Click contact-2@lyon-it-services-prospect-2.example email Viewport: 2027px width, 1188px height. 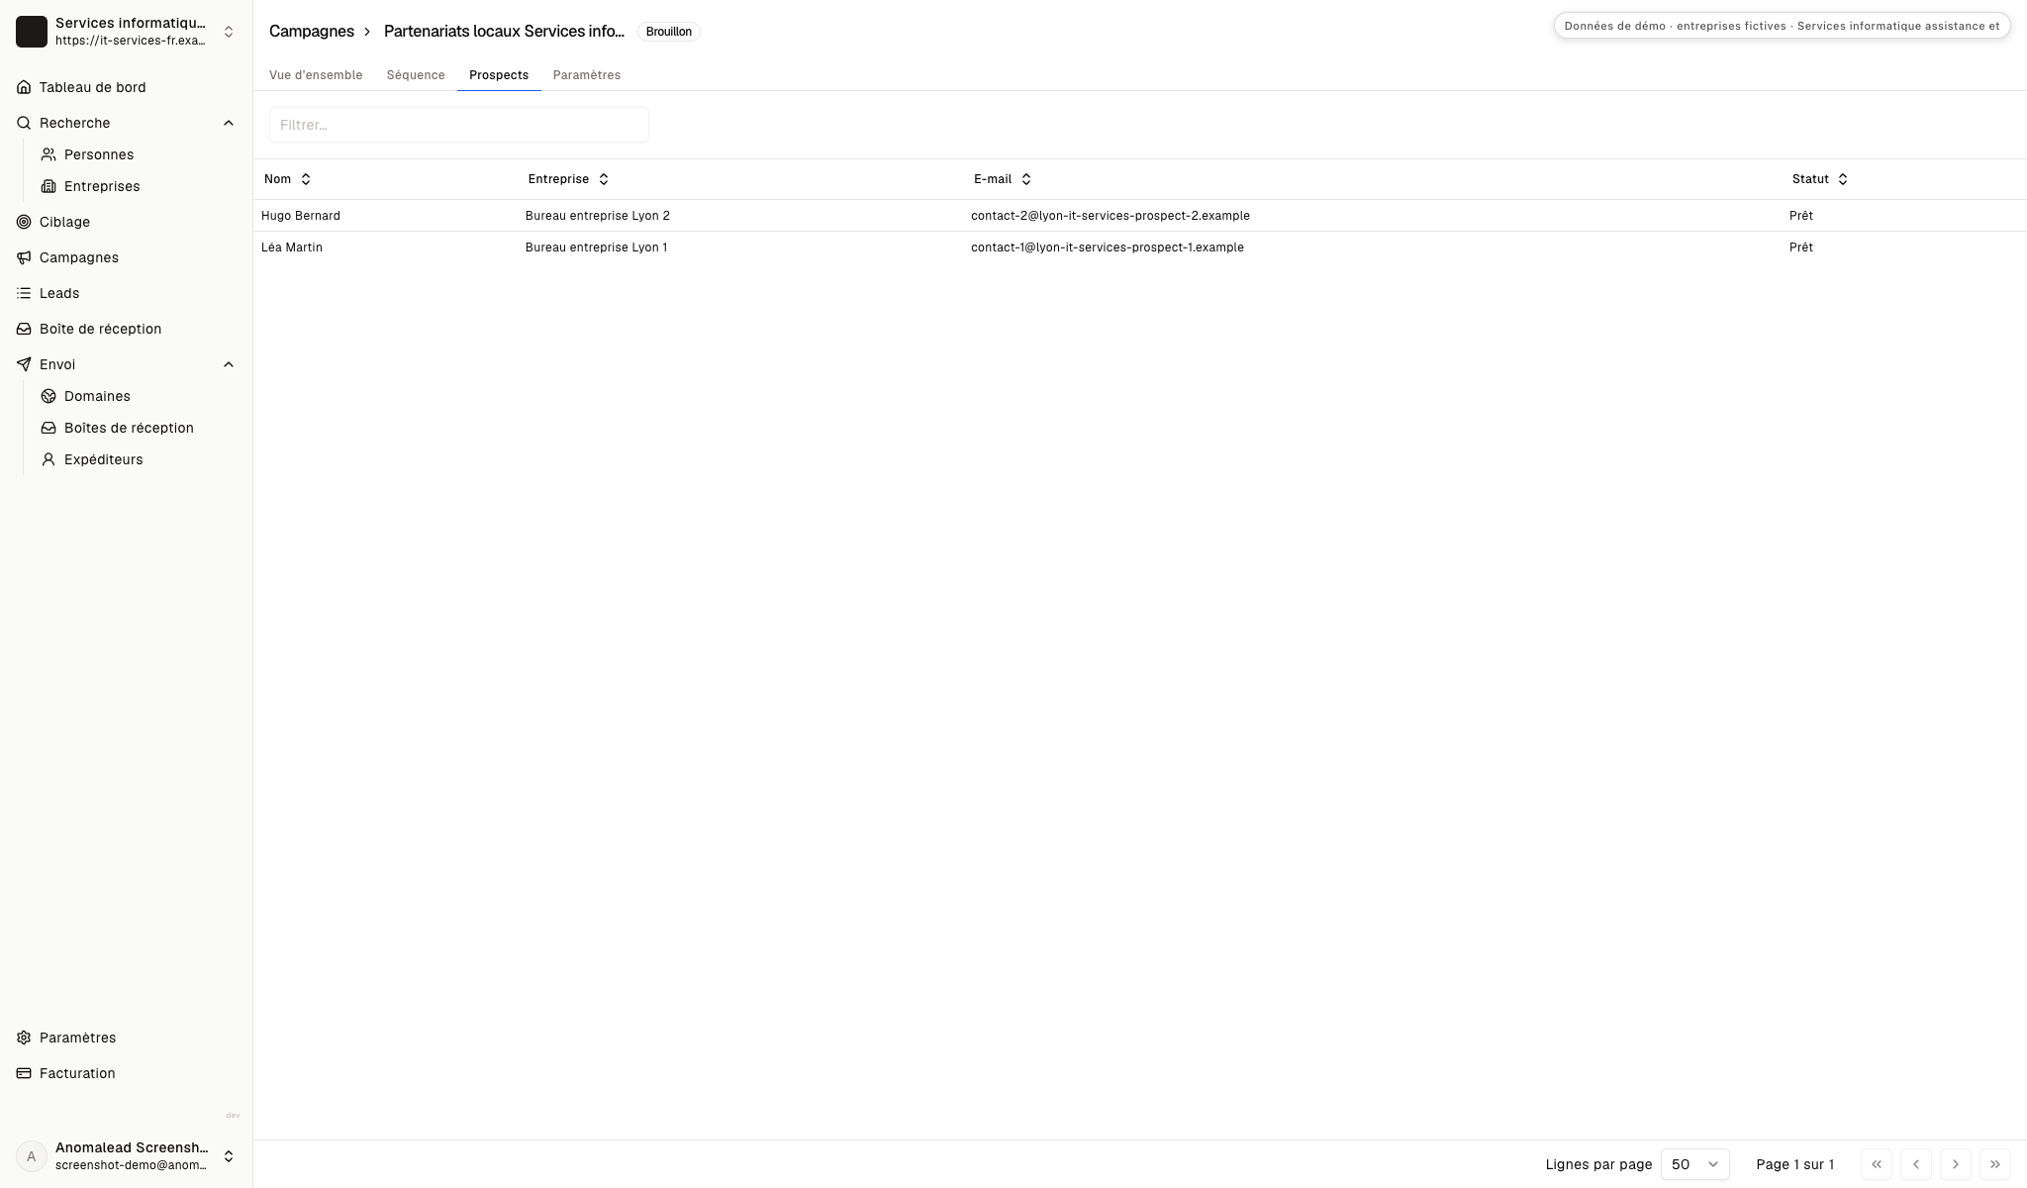point(1110,216)
